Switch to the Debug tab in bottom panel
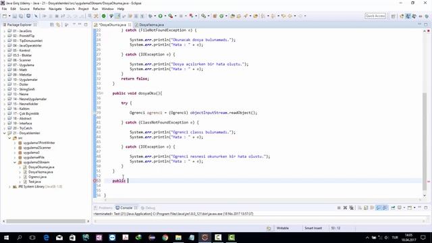This screenshot has height=243, width=432. click(148, 208)
